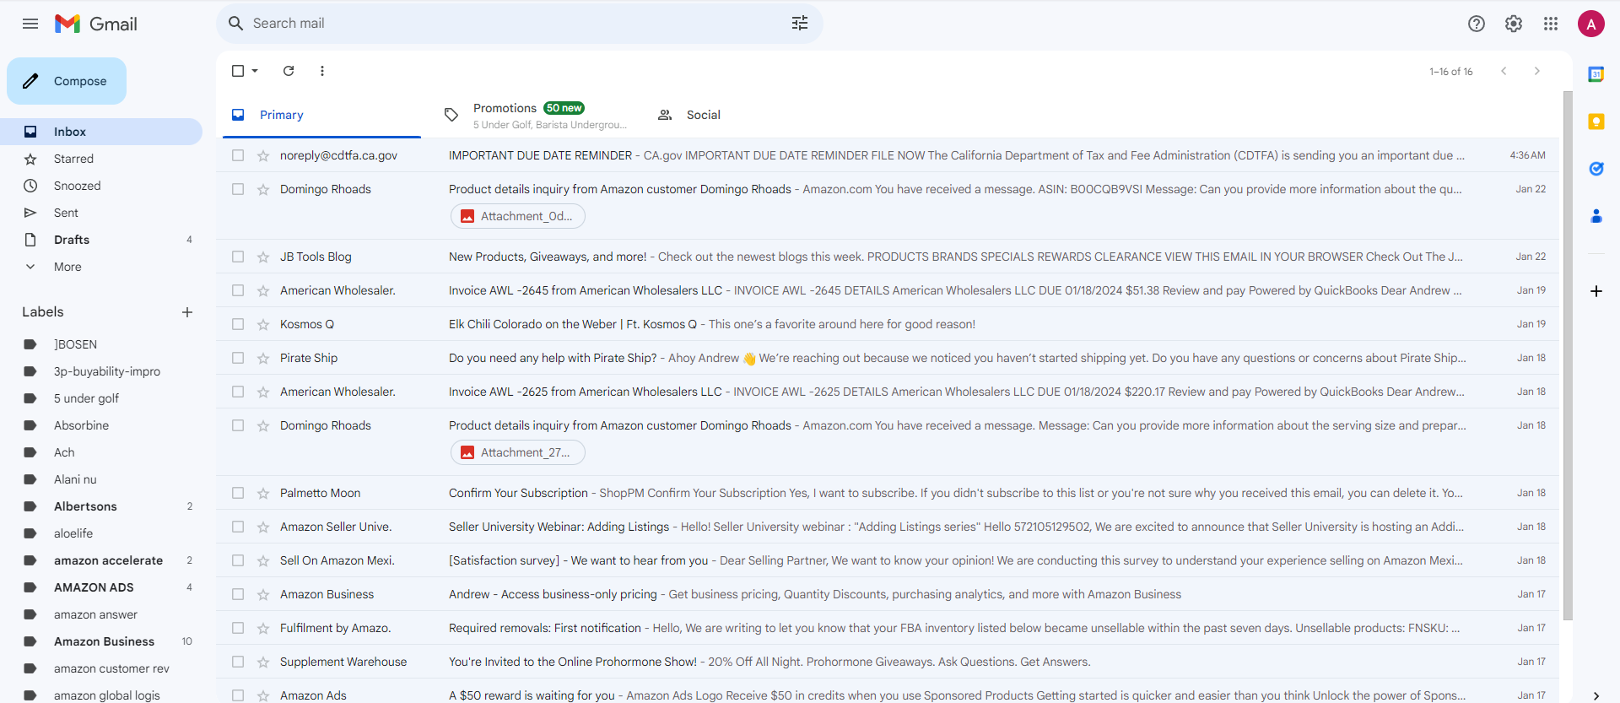Check the Kosmos Q email

(x=238, y=324)
